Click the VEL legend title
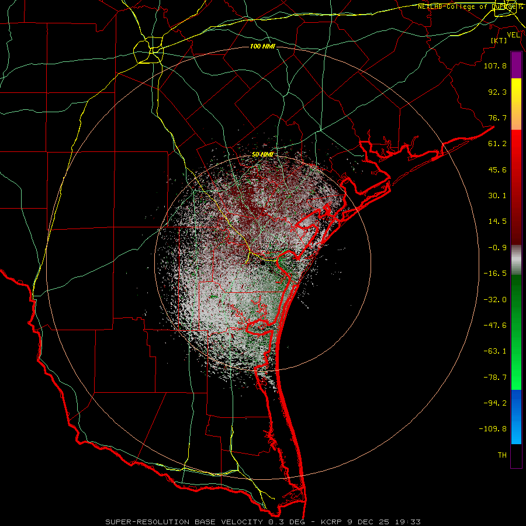Viewport: 526px width, 526px height. pos(513,35)
